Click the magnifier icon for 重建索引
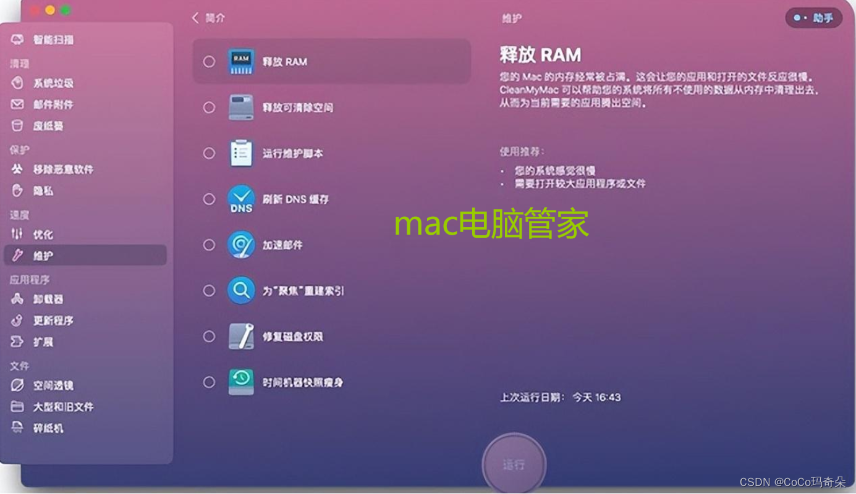Image resolution: width=856 pixels, height=494 pixels. coord(241,290)
